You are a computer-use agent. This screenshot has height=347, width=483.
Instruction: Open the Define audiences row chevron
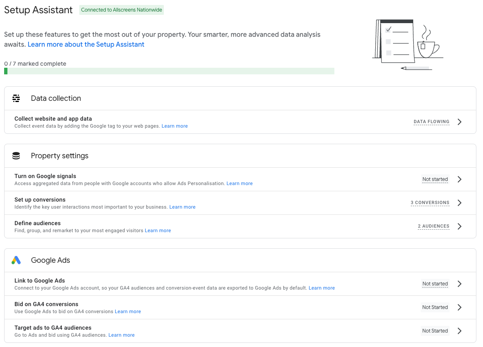point(459,226)
